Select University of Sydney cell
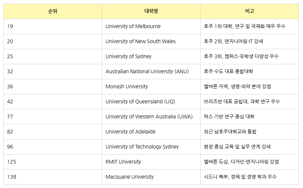The width and height of the screenshot is (303, 188). [x=151, y=57]
